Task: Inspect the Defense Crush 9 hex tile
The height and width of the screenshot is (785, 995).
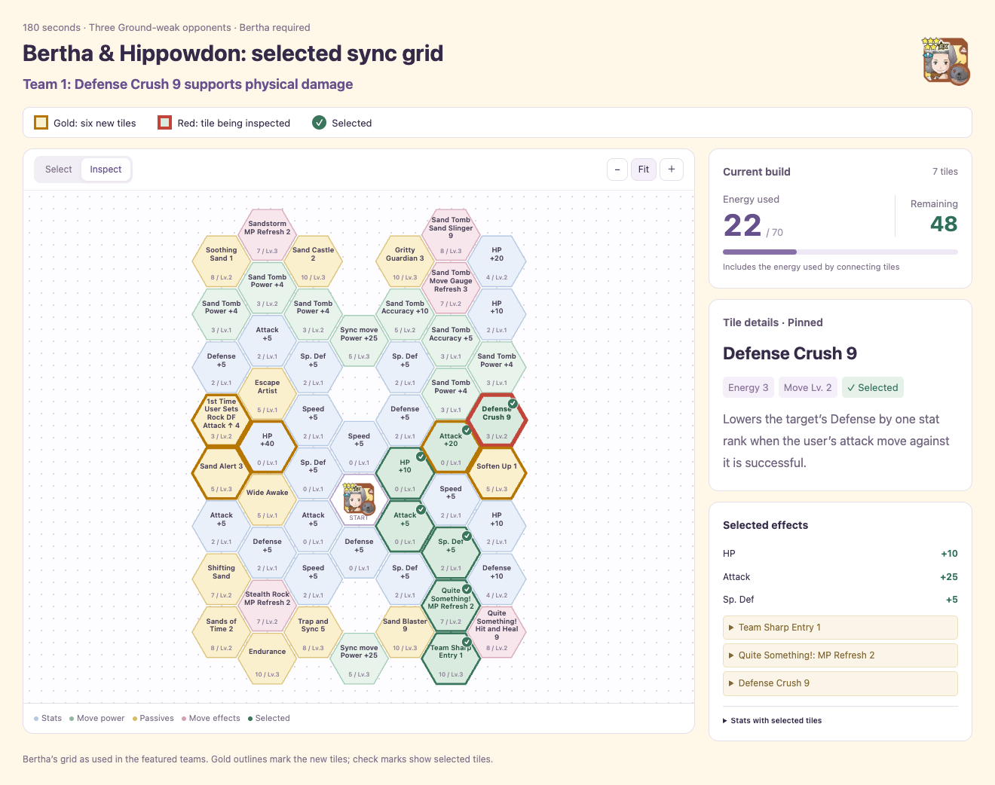Action: pyautogui.click(x=497, y=420)
